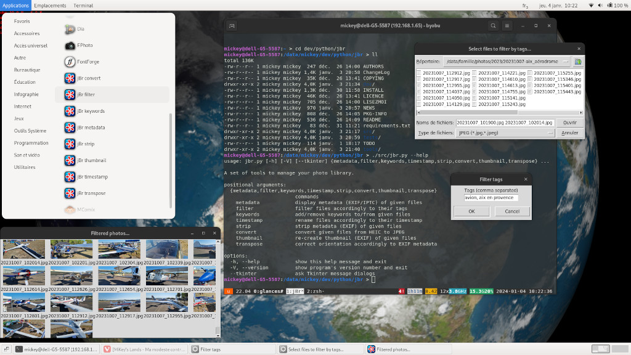The height and width of the screenshot is (355, 631).
Task: Switch to MiKey's Lands browser taskbar entry
Action: 144,349
